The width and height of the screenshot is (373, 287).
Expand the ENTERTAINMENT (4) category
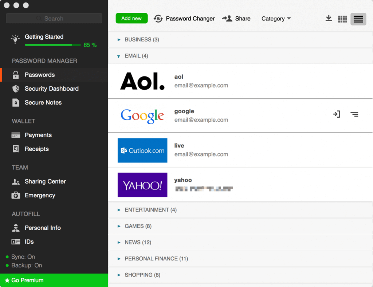point(240,210)
